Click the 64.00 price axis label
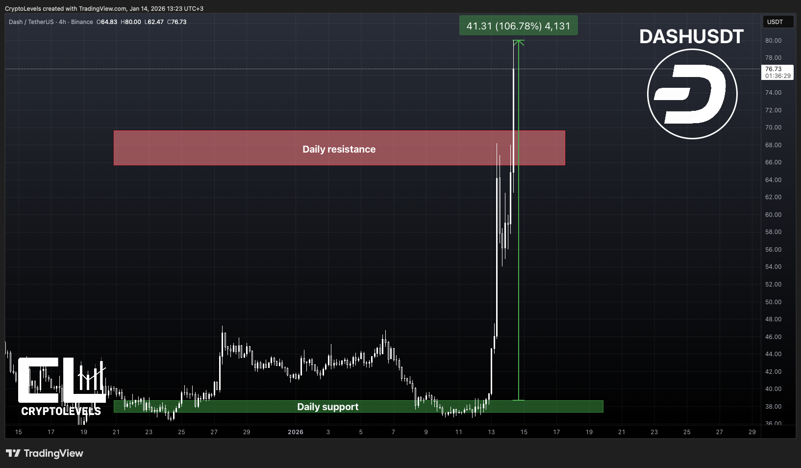 click(x=773, y=180)
